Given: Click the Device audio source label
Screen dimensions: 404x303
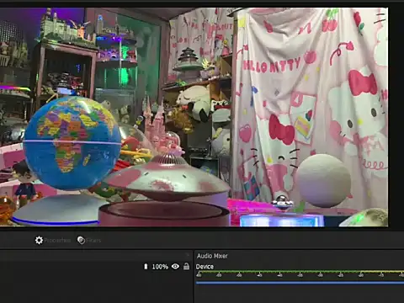Looking at the screenshot, I should point(205,267).
